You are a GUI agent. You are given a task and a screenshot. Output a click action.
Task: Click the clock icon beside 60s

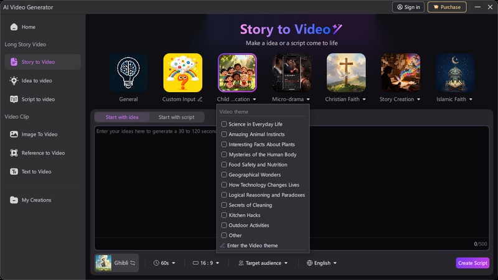point(156,263)
